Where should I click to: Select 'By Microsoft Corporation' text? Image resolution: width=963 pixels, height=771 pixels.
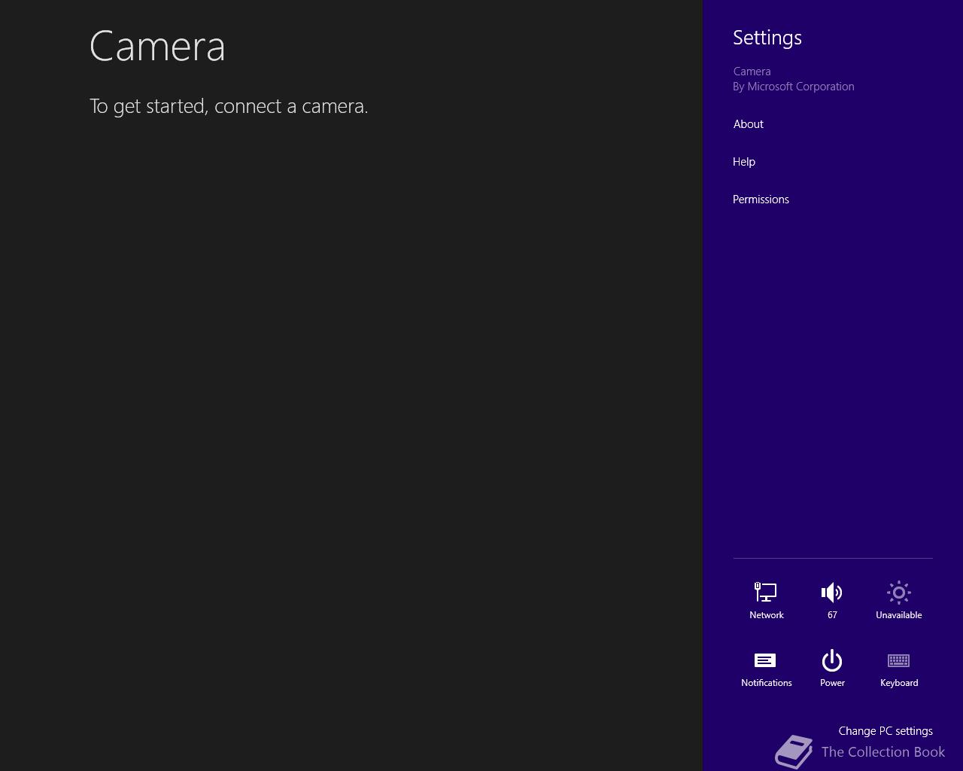(x=794, y=87)
